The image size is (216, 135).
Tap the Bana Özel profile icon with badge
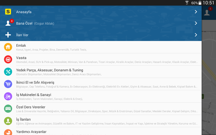(9, 23)
